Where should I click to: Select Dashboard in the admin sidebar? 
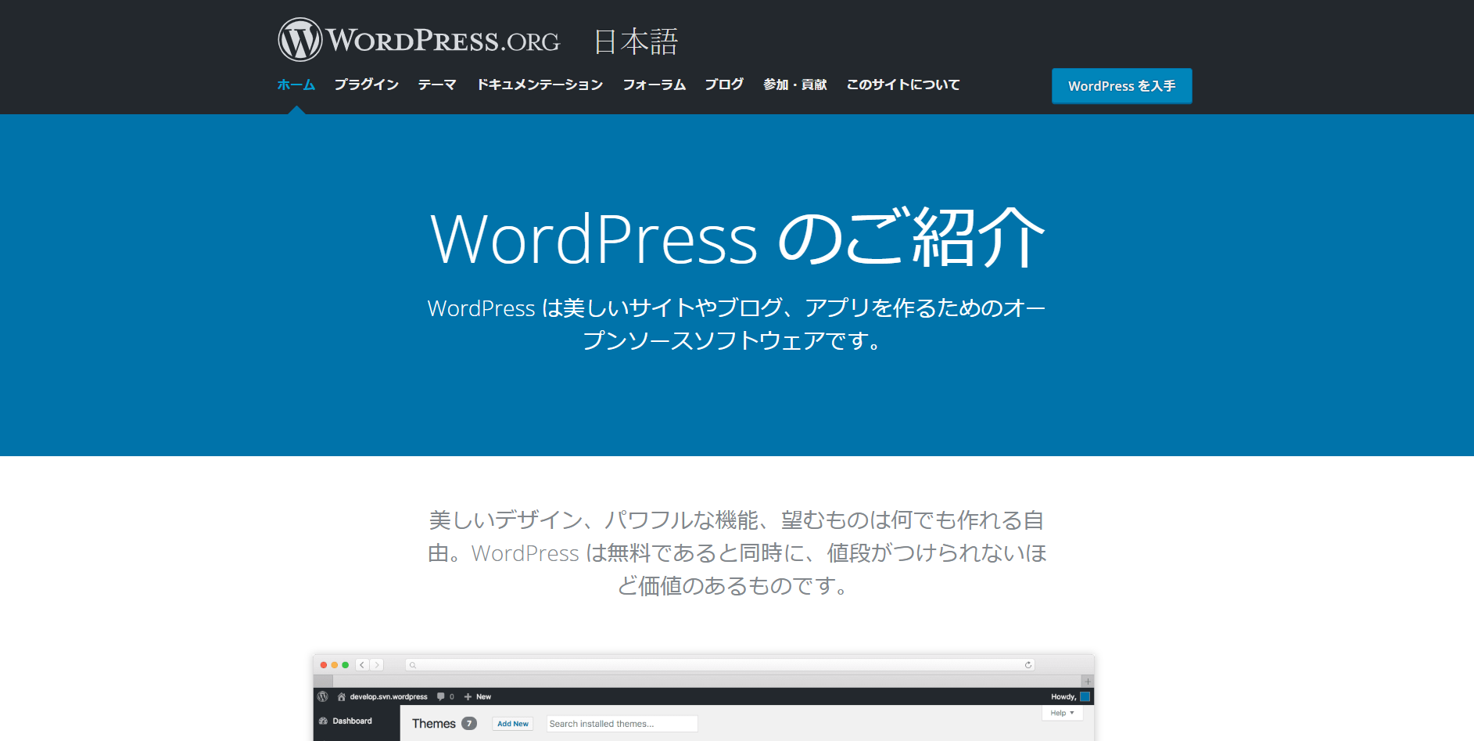353,721
